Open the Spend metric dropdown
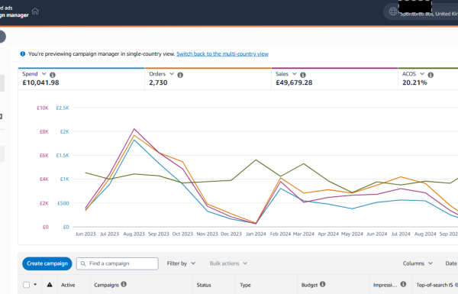 pyautogui.click(x=44, y=74)
